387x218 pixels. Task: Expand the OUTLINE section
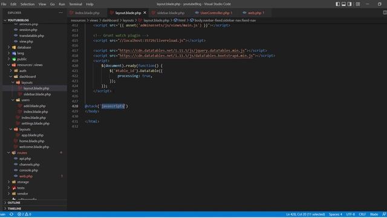coord(14,203)
